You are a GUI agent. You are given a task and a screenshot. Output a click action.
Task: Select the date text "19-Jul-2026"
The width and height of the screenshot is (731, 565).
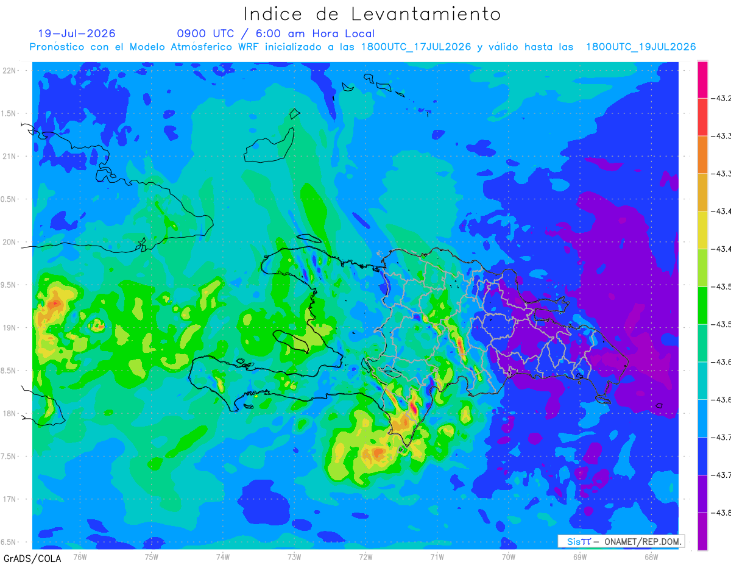pyautogui.click(x=77, y=34)
